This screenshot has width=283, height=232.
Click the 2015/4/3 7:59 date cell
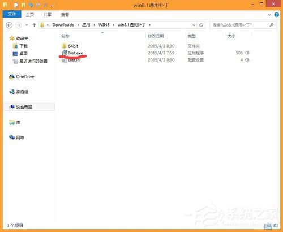pyautogui.click(x=161, y=53)
